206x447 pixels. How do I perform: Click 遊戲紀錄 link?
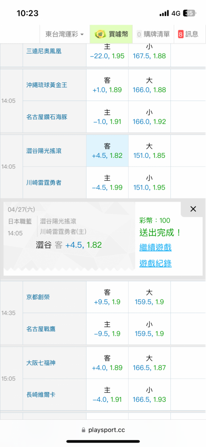click(155, 264)
